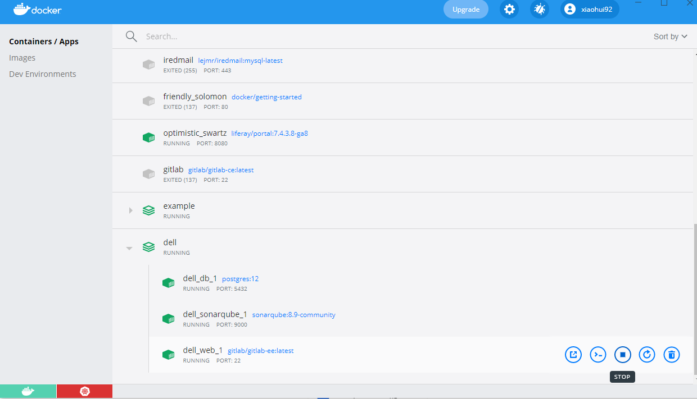Image resolution: width=697 pixels, height=399 pixels.
Task: Click the friendly_solomon container icon
Action: click(x=148, y=101)
